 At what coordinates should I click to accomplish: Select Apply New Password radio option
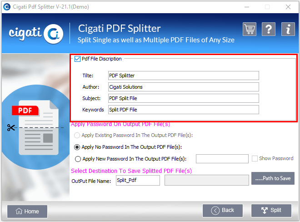[x=78, y=159]
